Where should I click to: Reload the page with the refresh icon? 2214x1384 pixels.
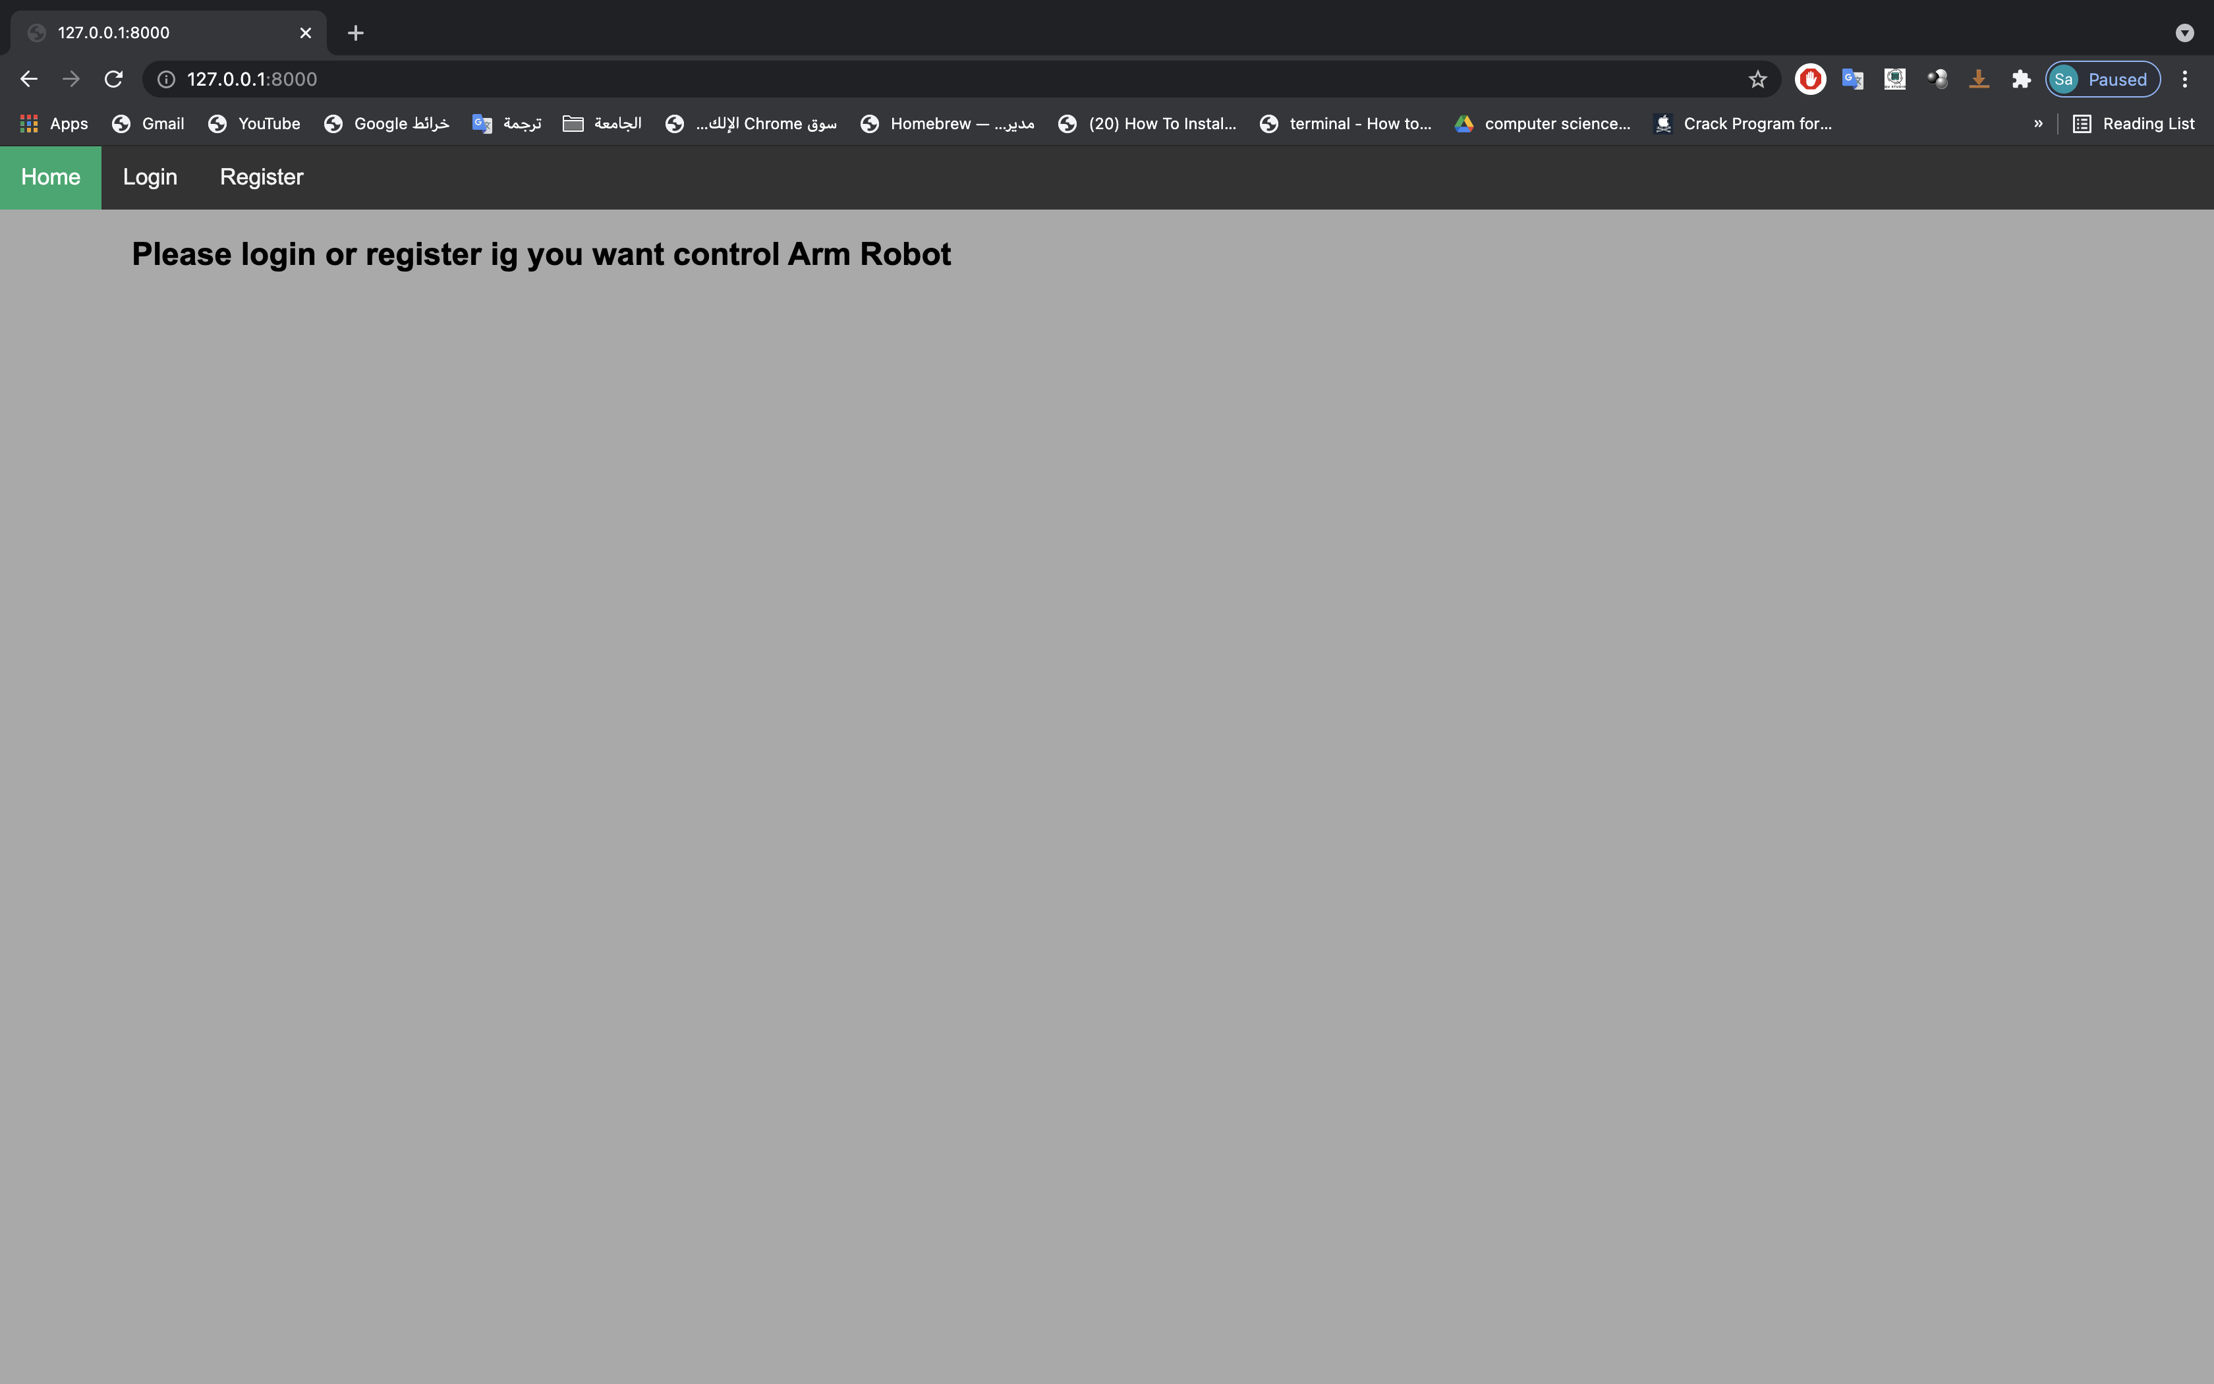tap(113, 78)
